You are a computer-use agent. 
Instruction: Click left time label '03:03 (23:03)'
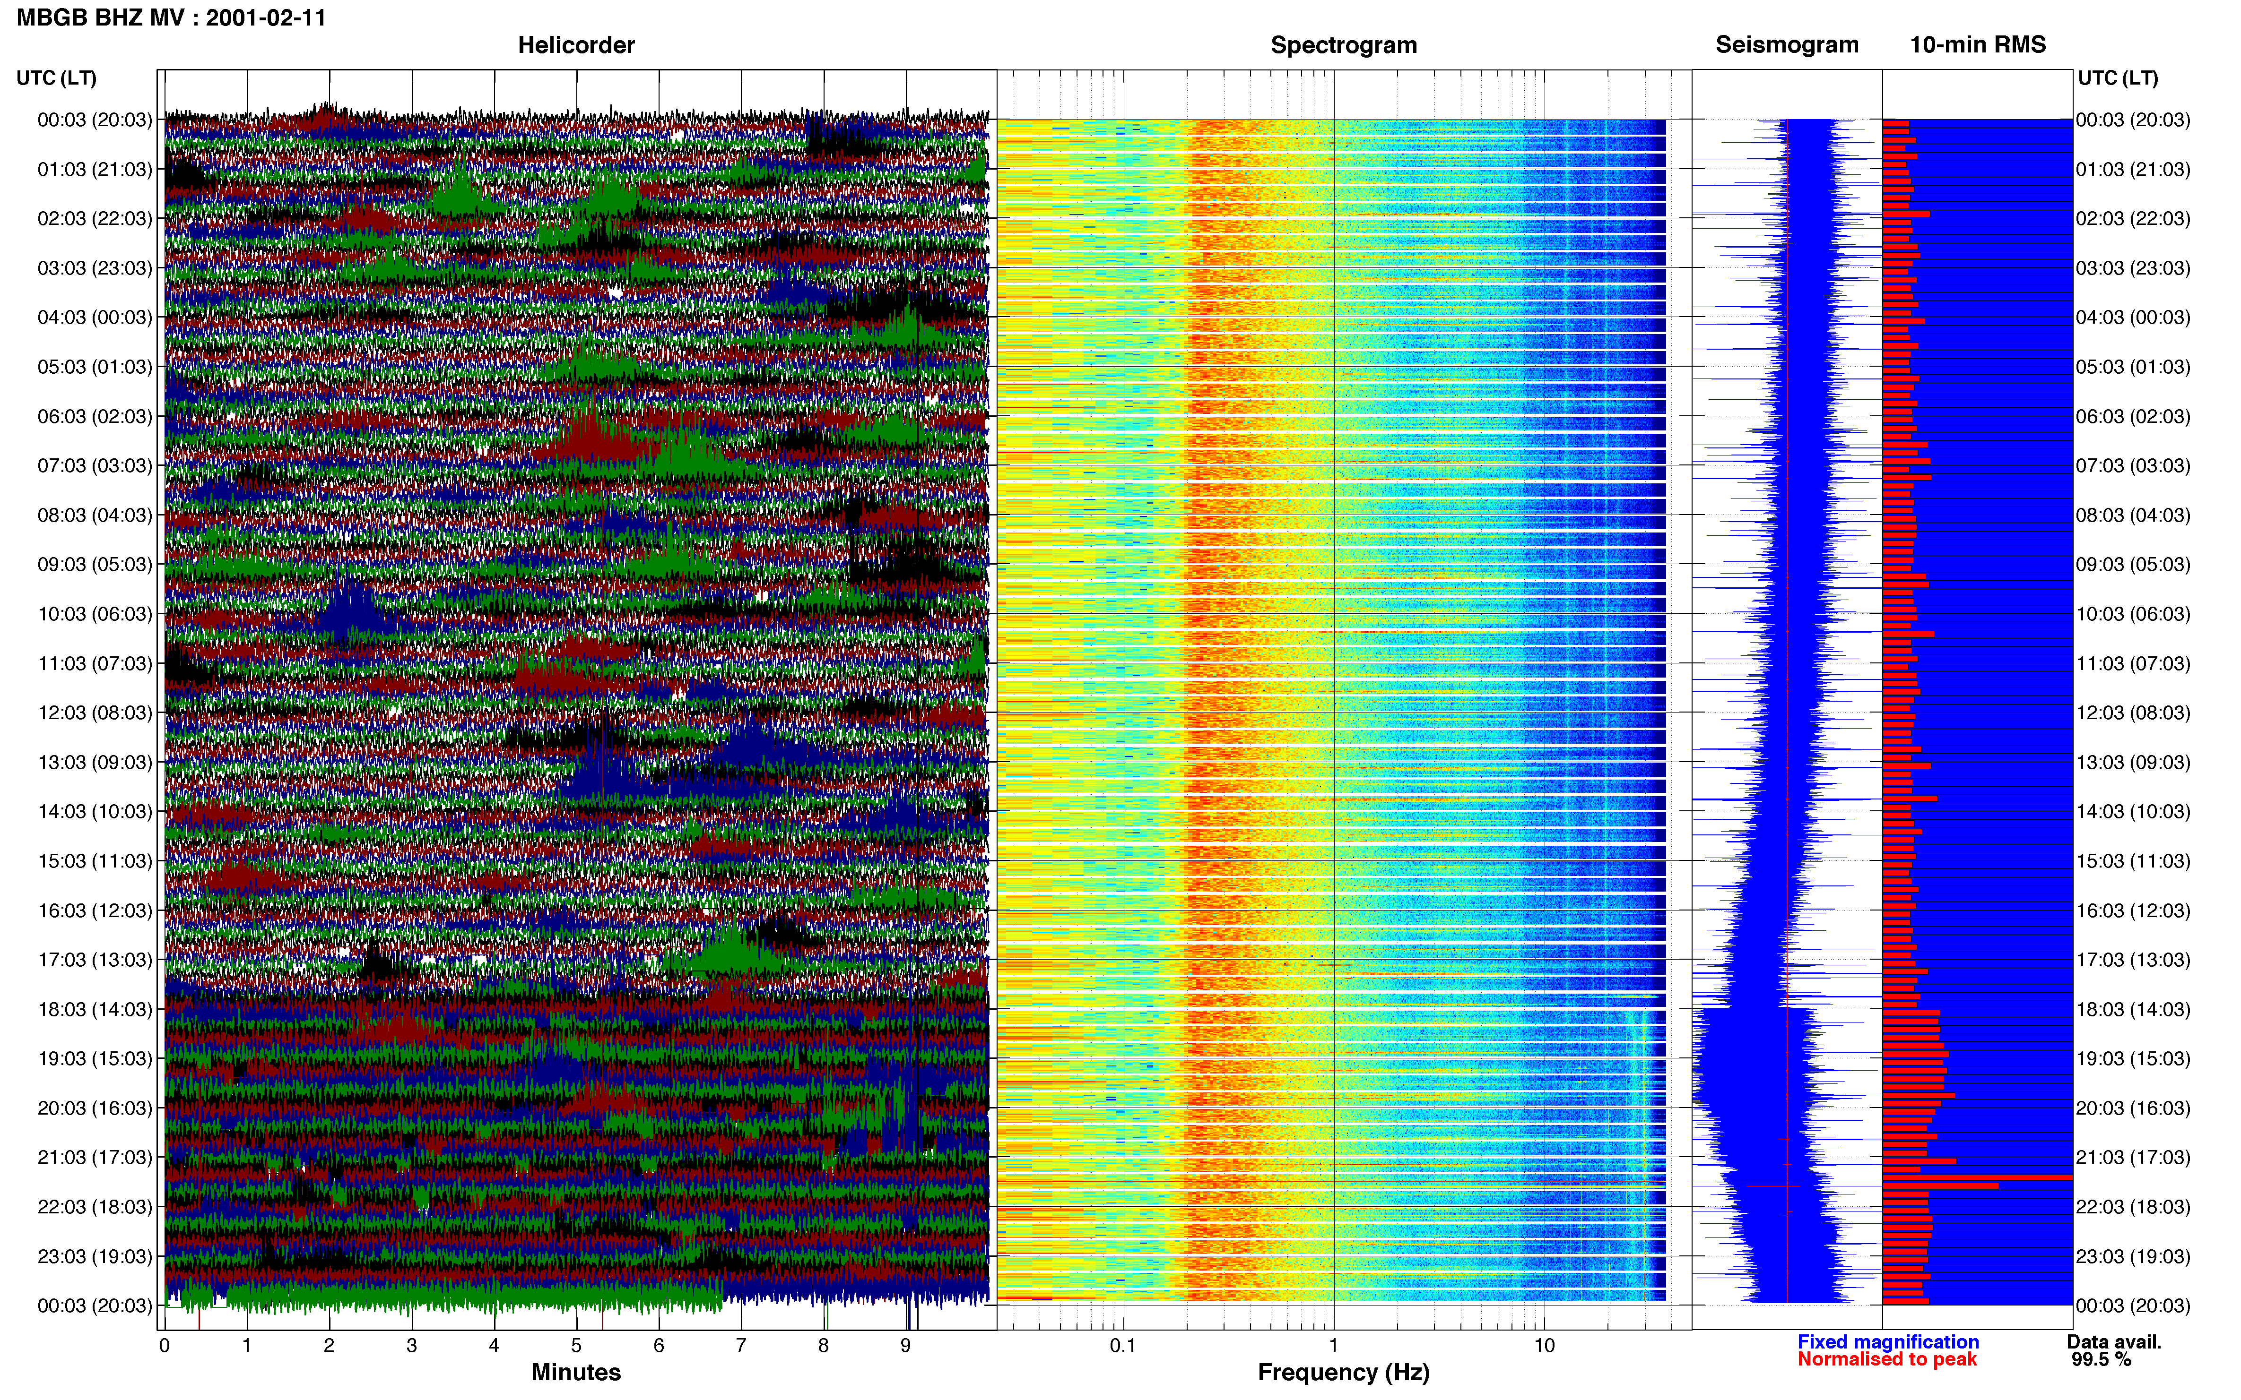click(95, 268)
